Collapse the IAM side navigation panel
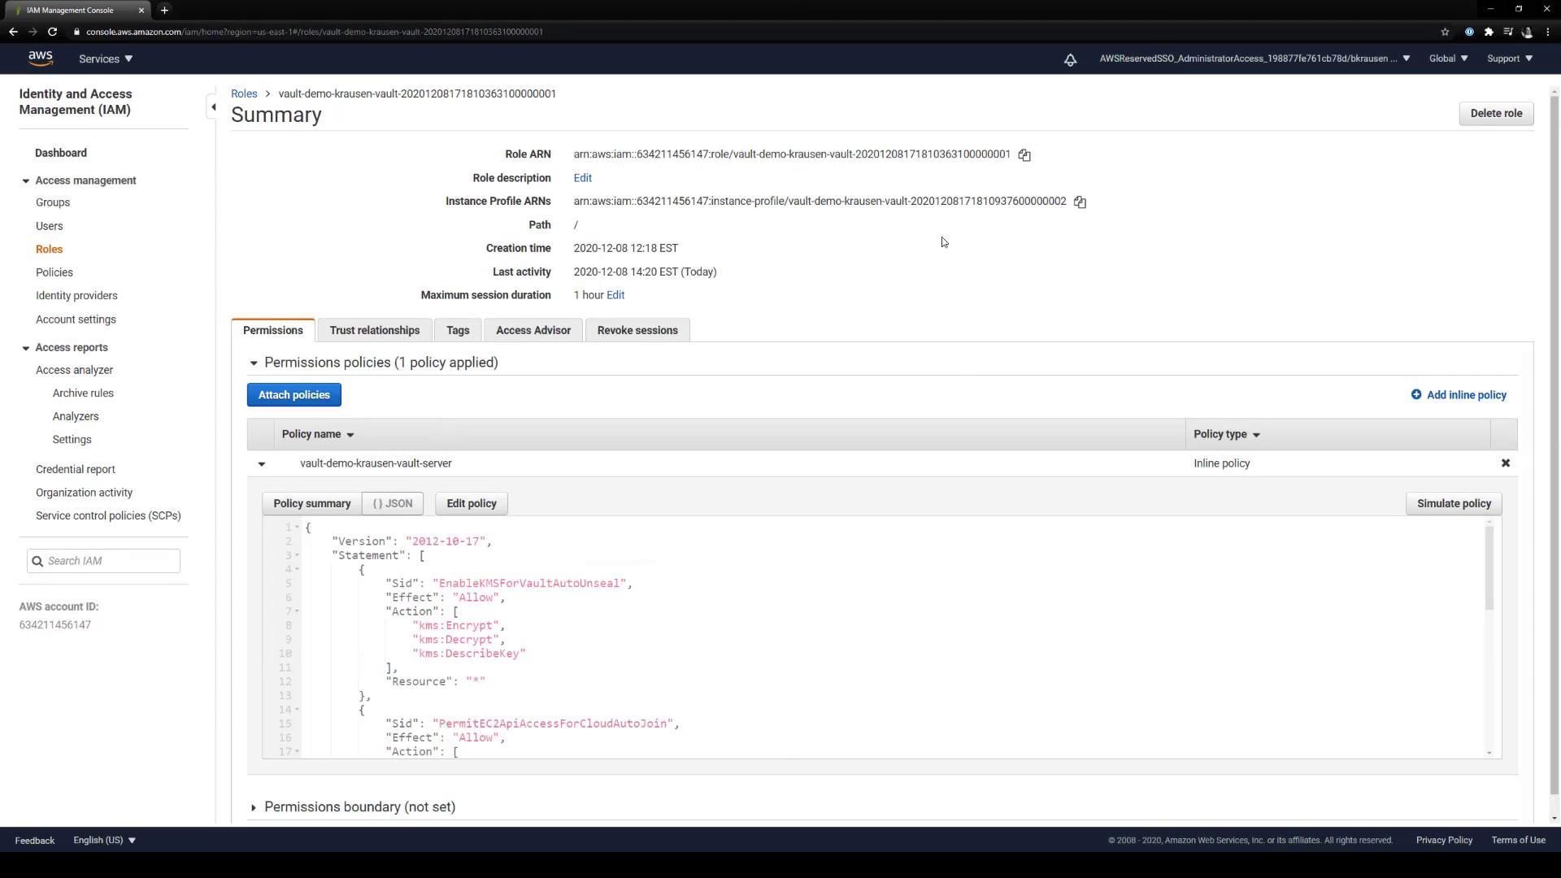1561x878 pixels. pos(213,107)
